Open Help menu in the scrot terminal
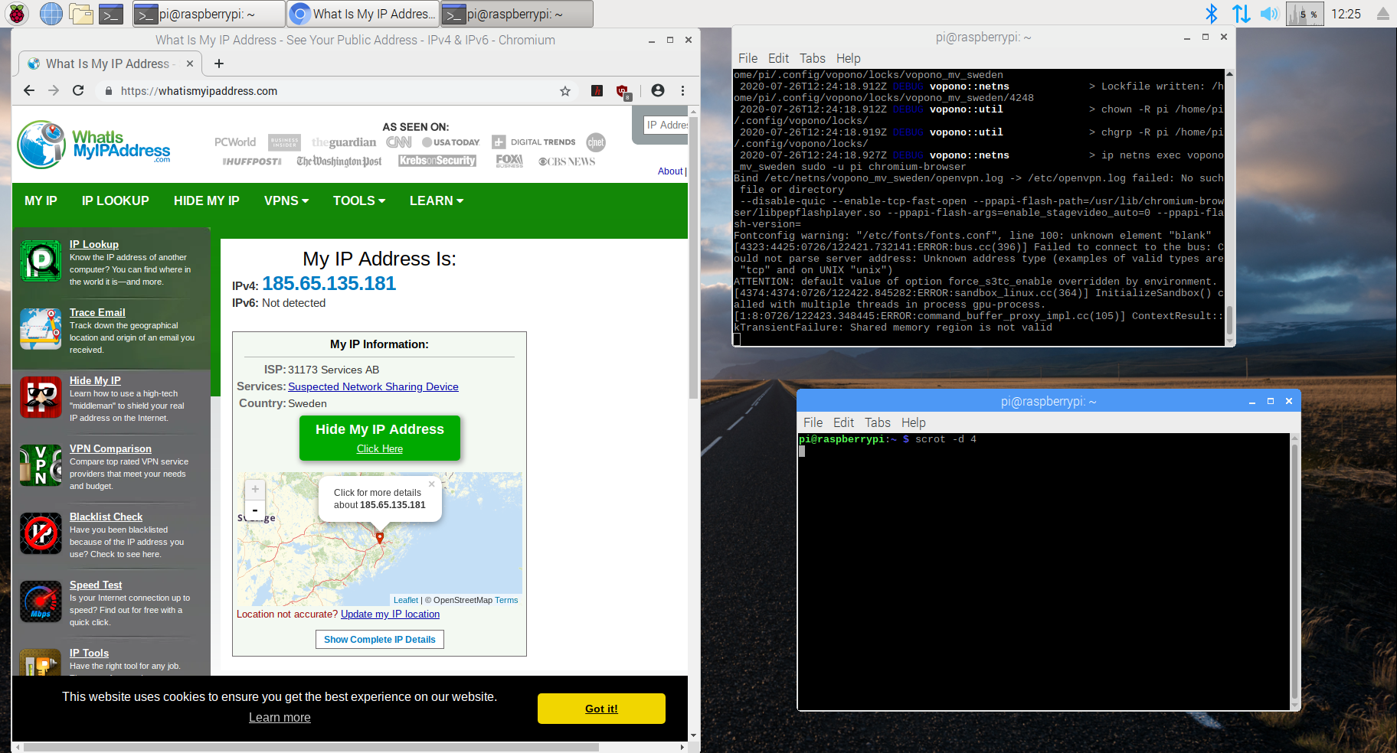 (913, 422)
